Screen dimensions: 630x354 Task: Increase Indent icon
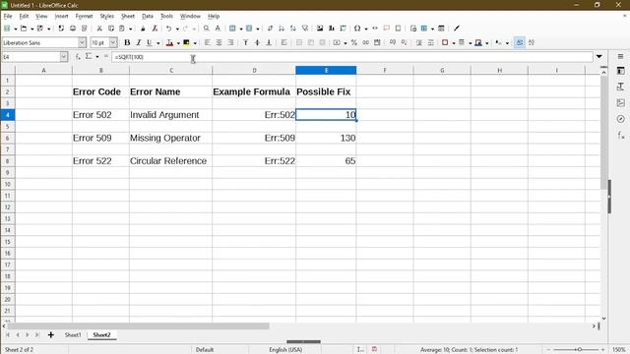coord(419,42)
